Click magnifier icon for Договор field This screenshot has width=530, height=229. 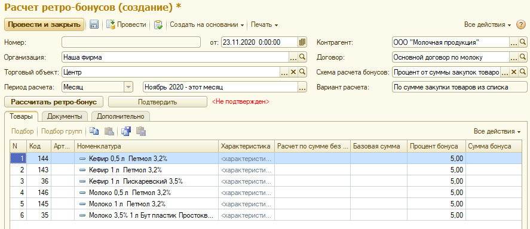523,57
